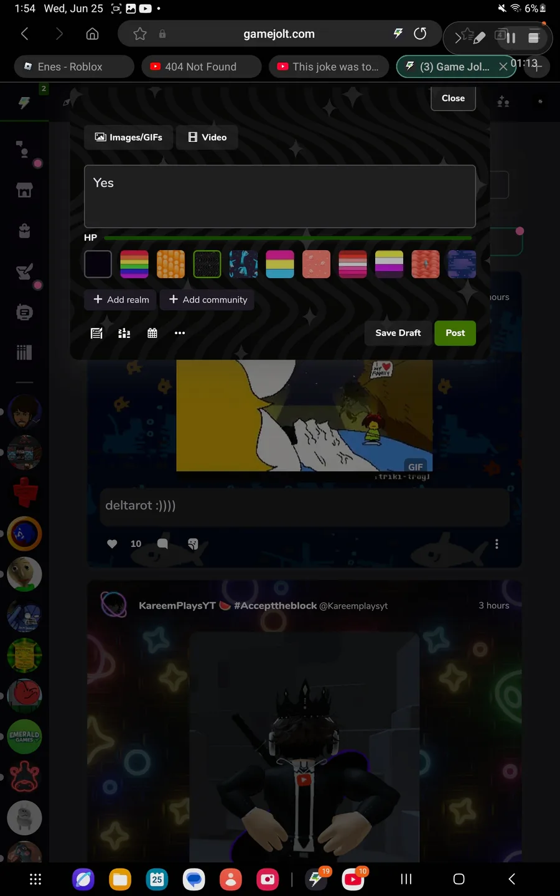560x896 pixels.
Task: Open YouTube app in the taskbar
Action: click(353, 879)
